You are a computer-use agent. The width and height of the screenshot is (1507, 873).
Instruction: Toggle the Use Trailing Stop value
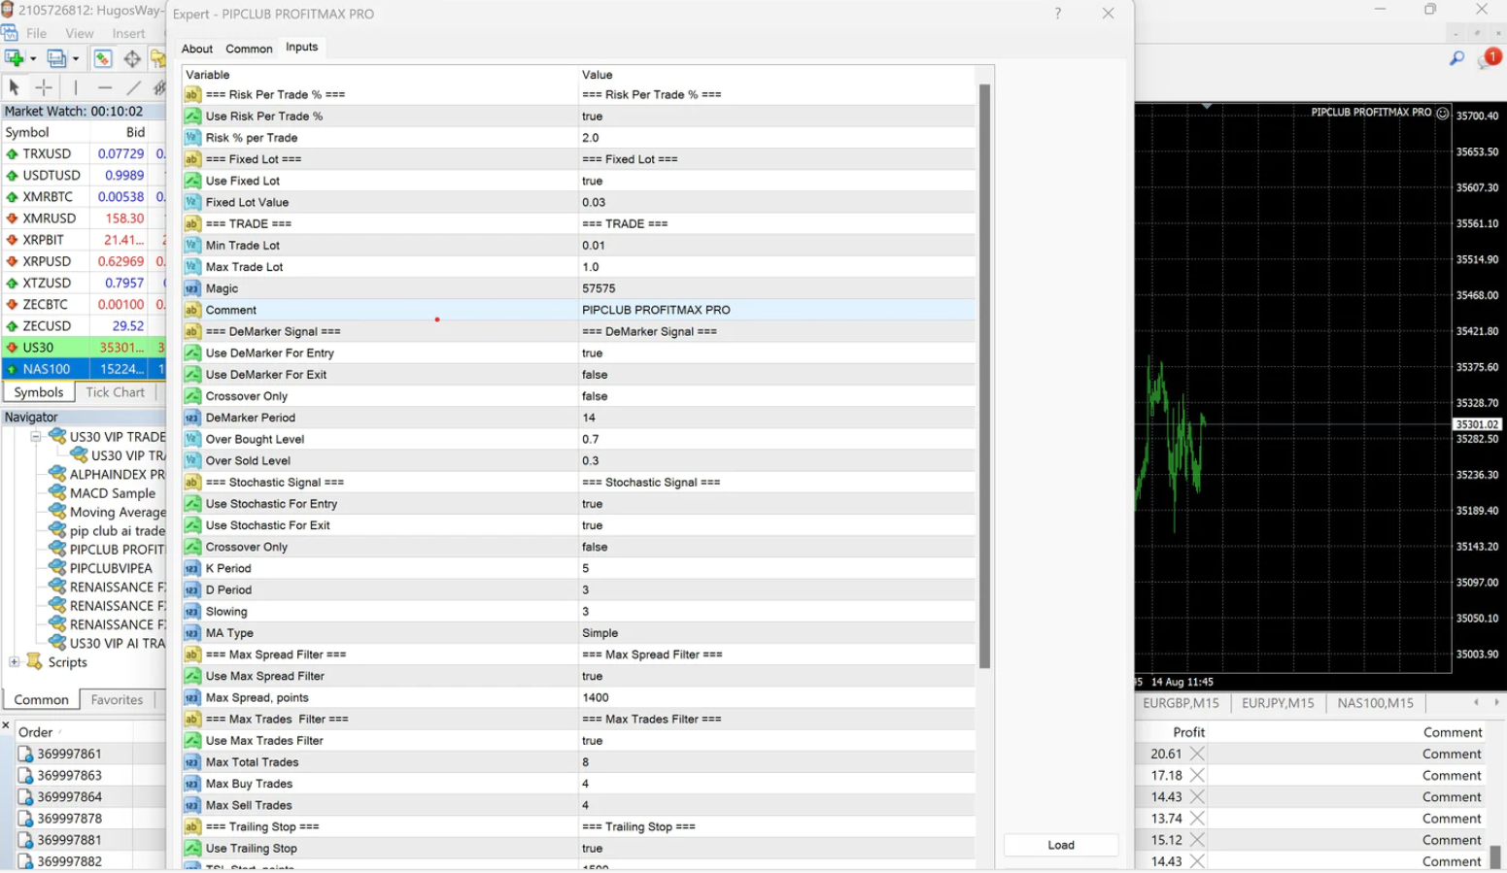(x=592, y=848)
